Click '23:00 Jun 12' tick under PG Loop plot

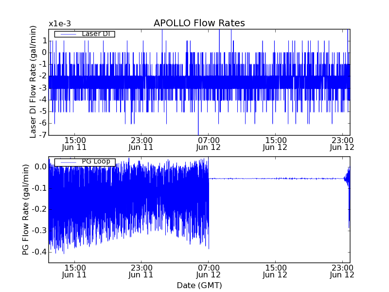342,272
